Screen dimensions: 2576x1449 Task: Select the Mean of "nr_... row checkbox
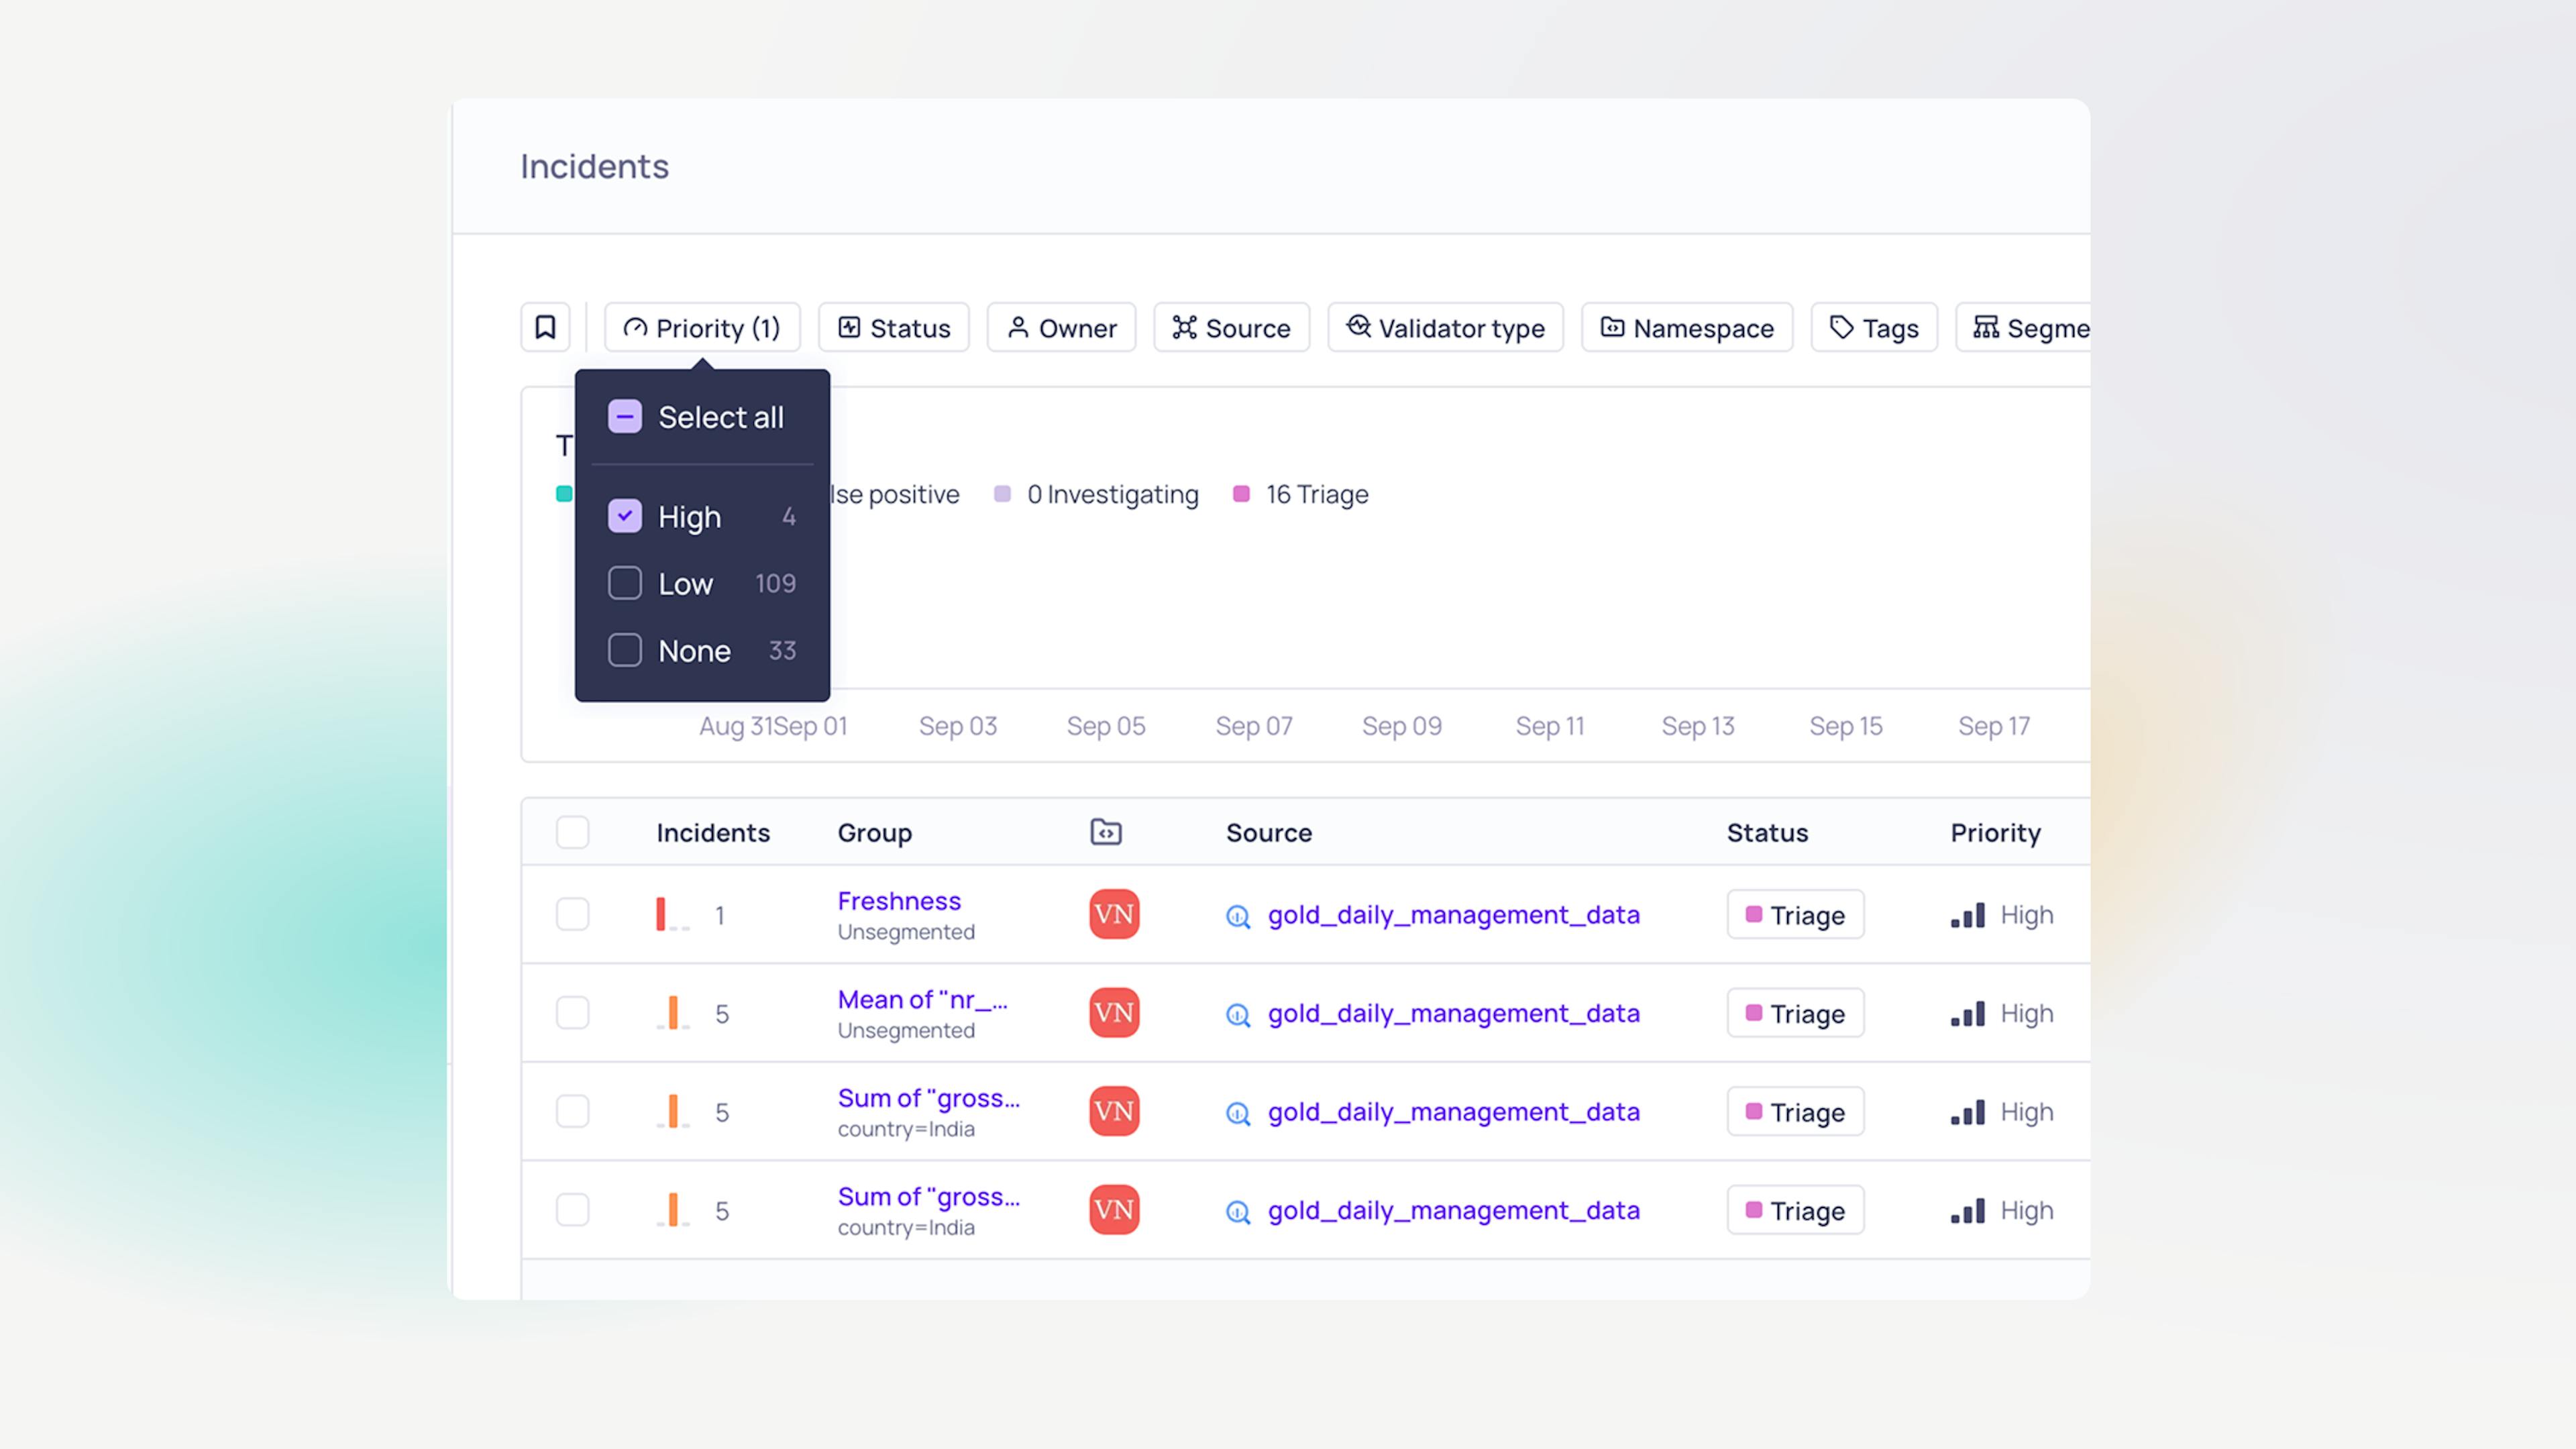[x=573, y=1013]
